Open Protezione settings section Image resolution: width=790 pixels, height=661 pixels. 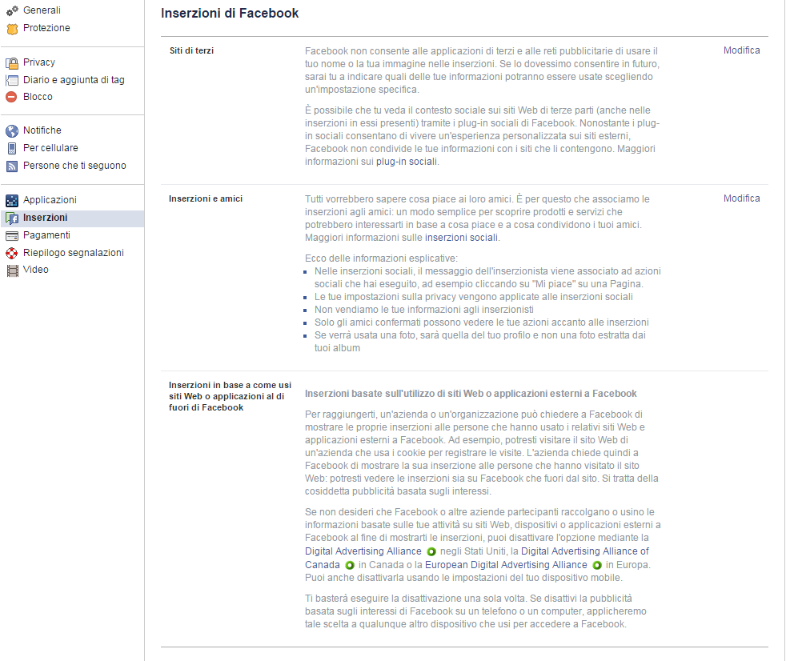coord(46,28)
